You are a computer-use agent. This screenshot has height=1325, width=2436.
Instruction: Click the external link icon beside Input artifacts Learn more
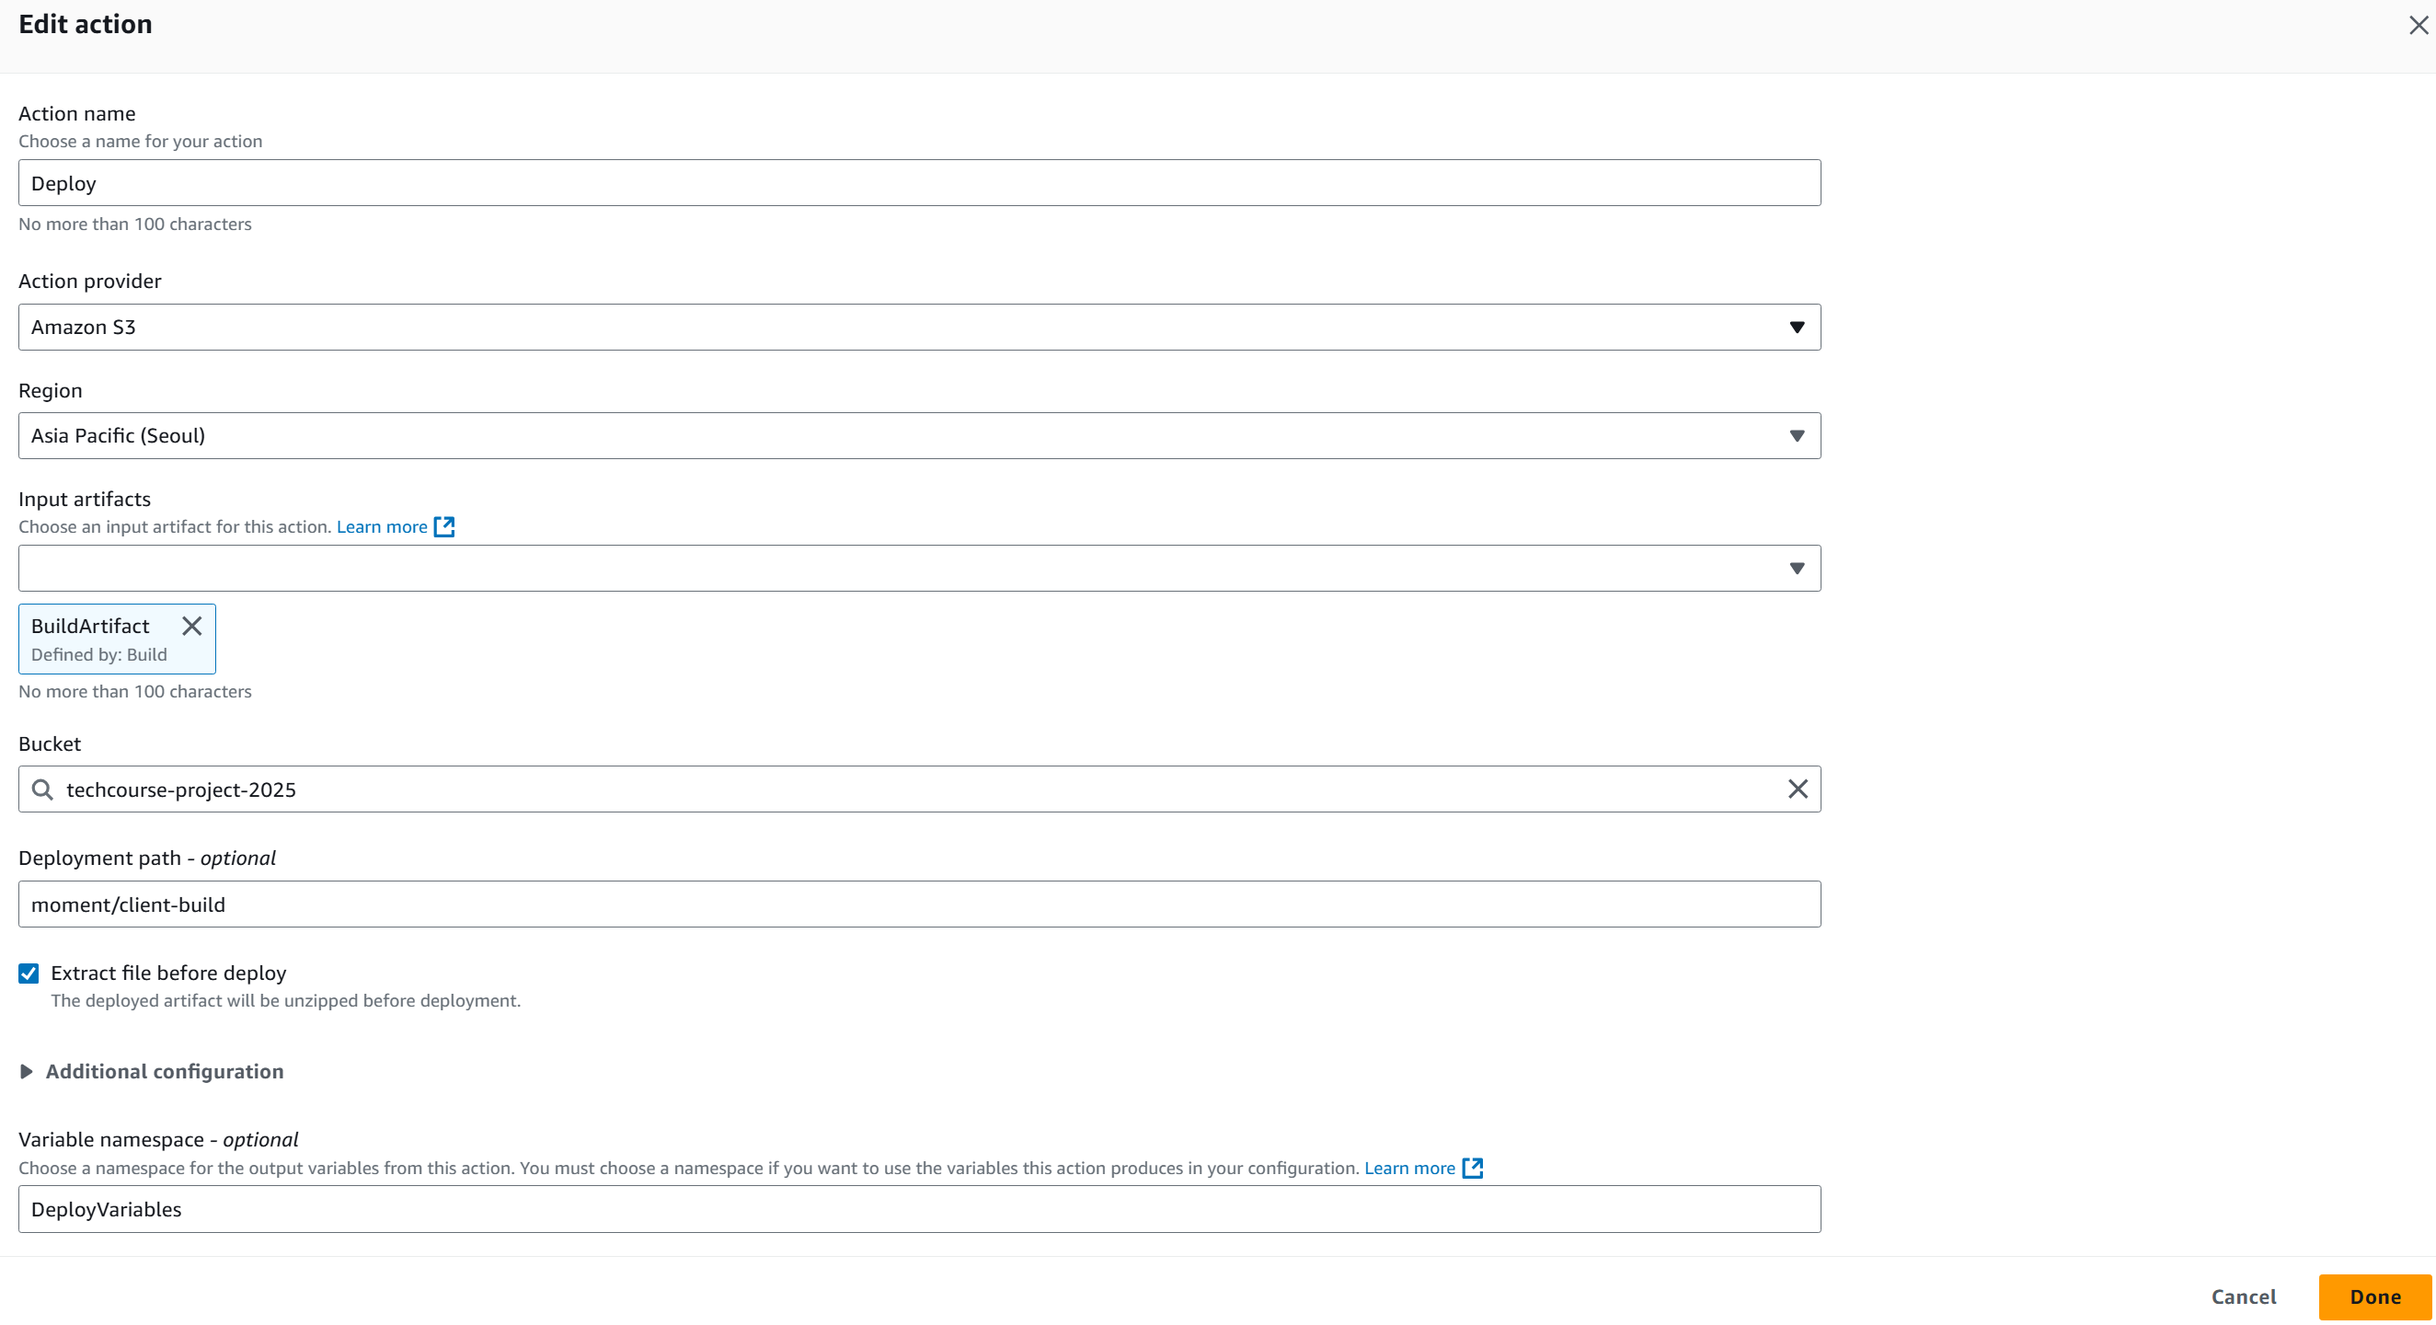[x=444, y=527]
